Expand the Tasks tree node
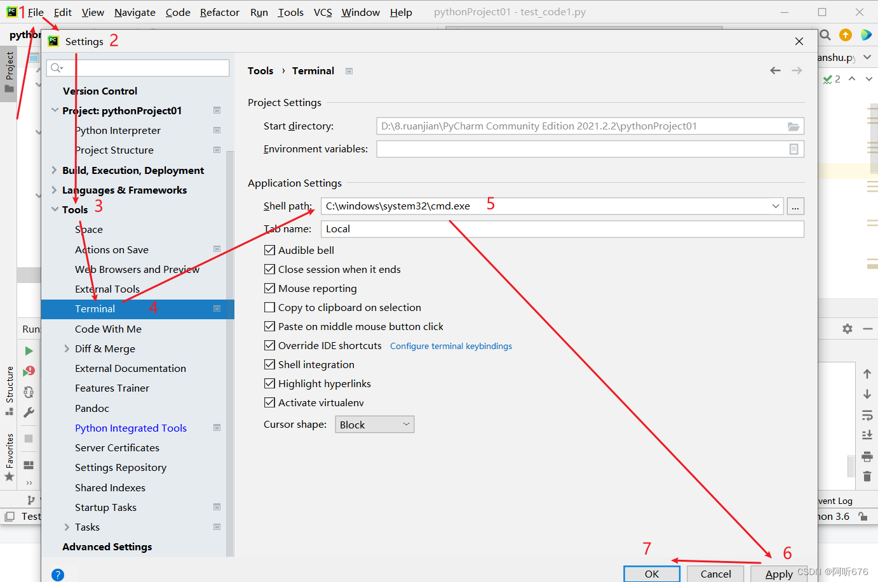The height and width of the screenshot is (582, 878). [x=67, y=527]
